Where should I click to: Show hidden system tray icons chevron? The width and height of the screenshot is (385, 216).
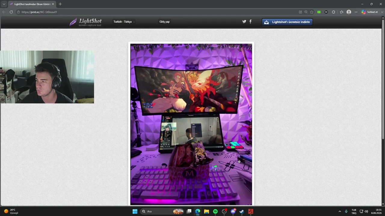pyautogui.click(x=340, y=211)
